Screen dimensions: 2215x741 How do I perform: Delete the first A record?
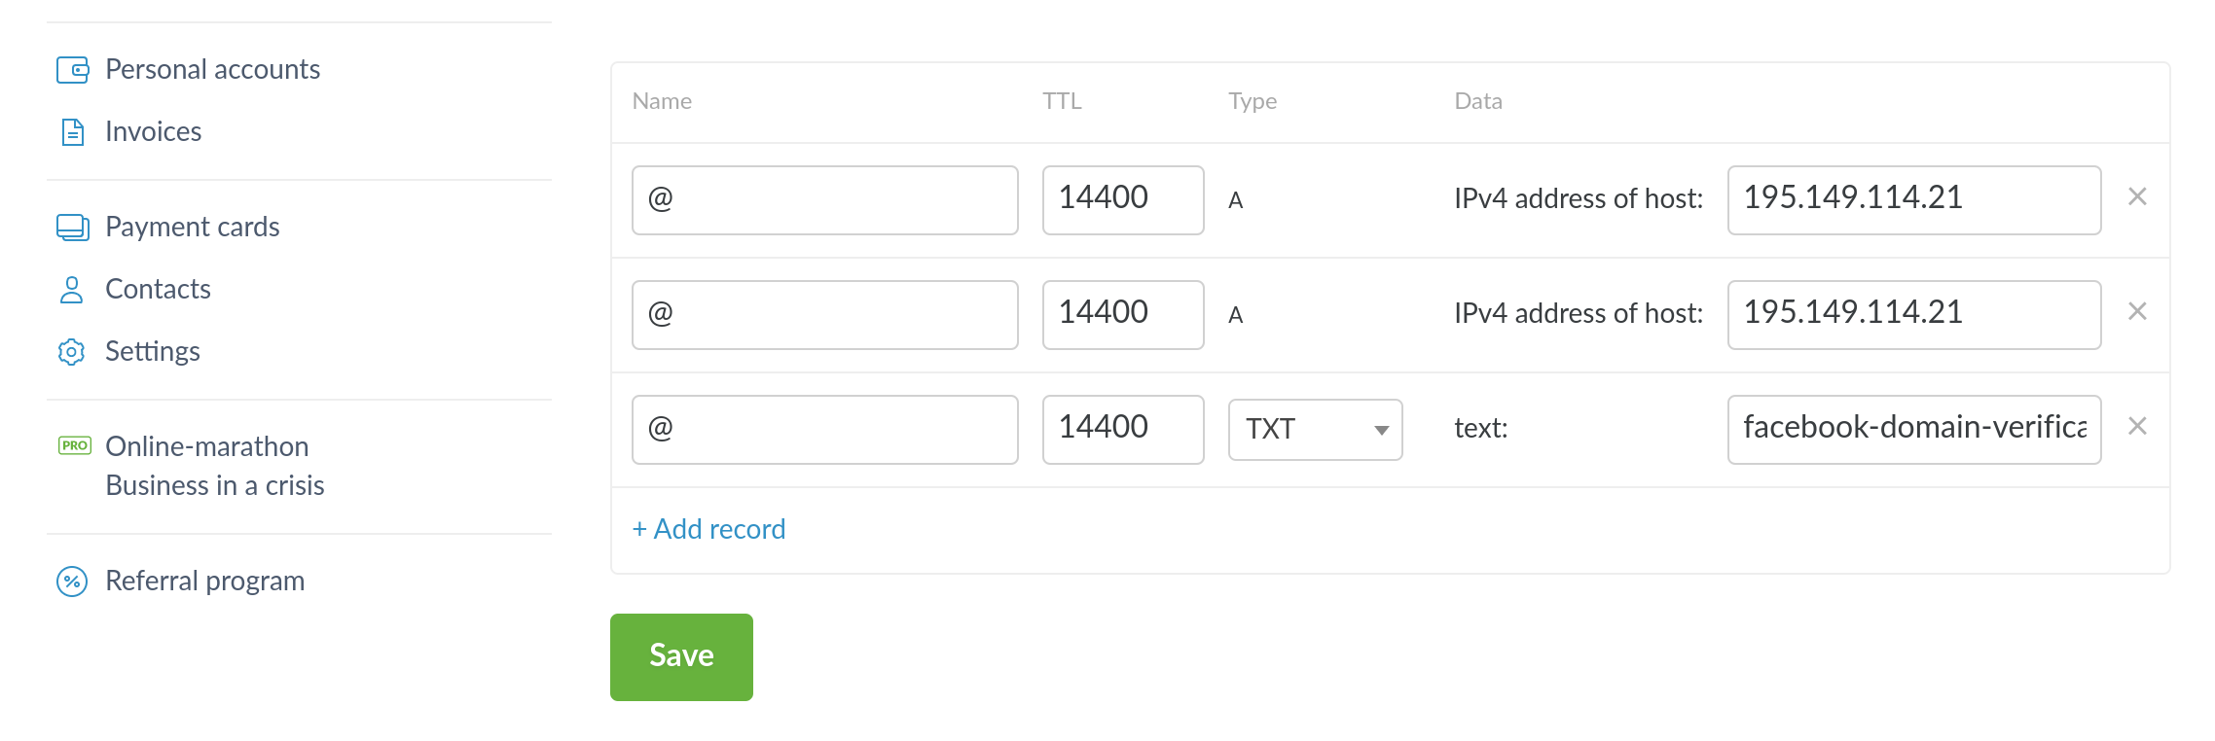point(2137,197)
